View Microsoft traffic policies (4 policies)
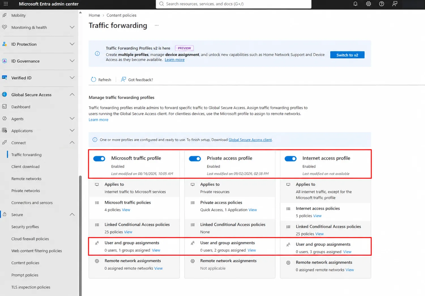425x296 pixels. (x=126, y=210)
